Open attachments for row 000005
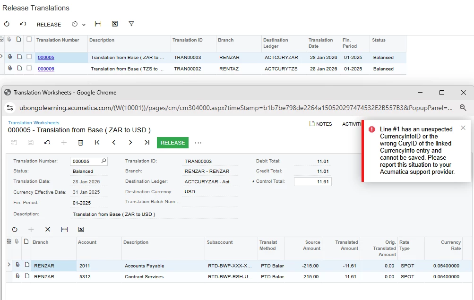This screenshot has height=300, width=474. point(10,57)
